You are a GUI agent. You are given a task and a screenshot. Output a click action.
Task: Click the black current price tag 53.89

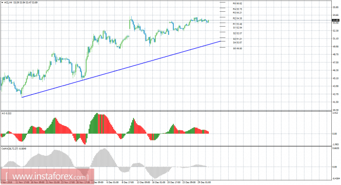pos(335,20)
